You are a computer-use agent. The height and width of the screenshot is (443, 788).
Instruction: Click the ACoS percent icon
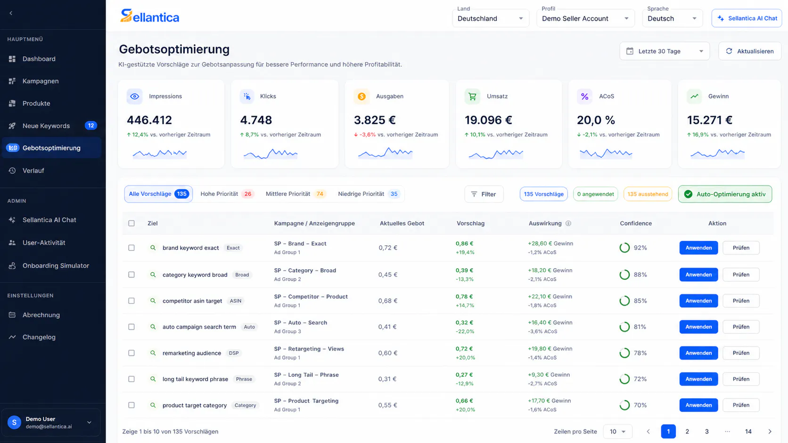point(584,97)
